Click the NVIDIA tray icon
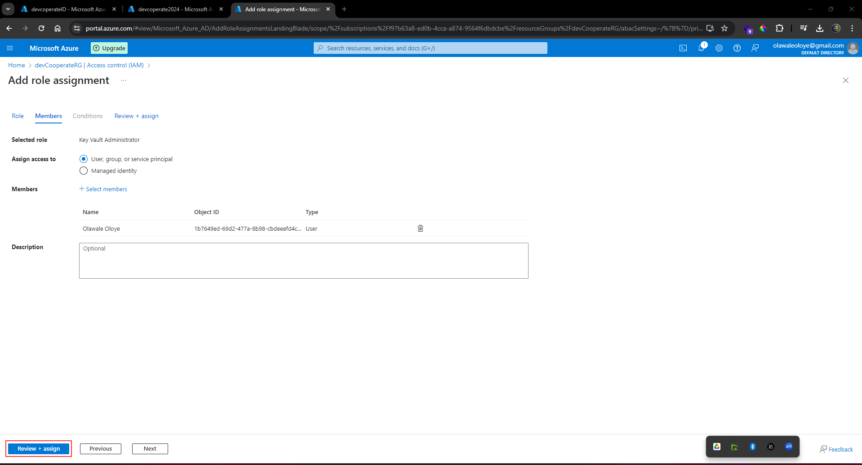This screenshot has width=862, height=465. pyautogui.click(x=734, y=447)
